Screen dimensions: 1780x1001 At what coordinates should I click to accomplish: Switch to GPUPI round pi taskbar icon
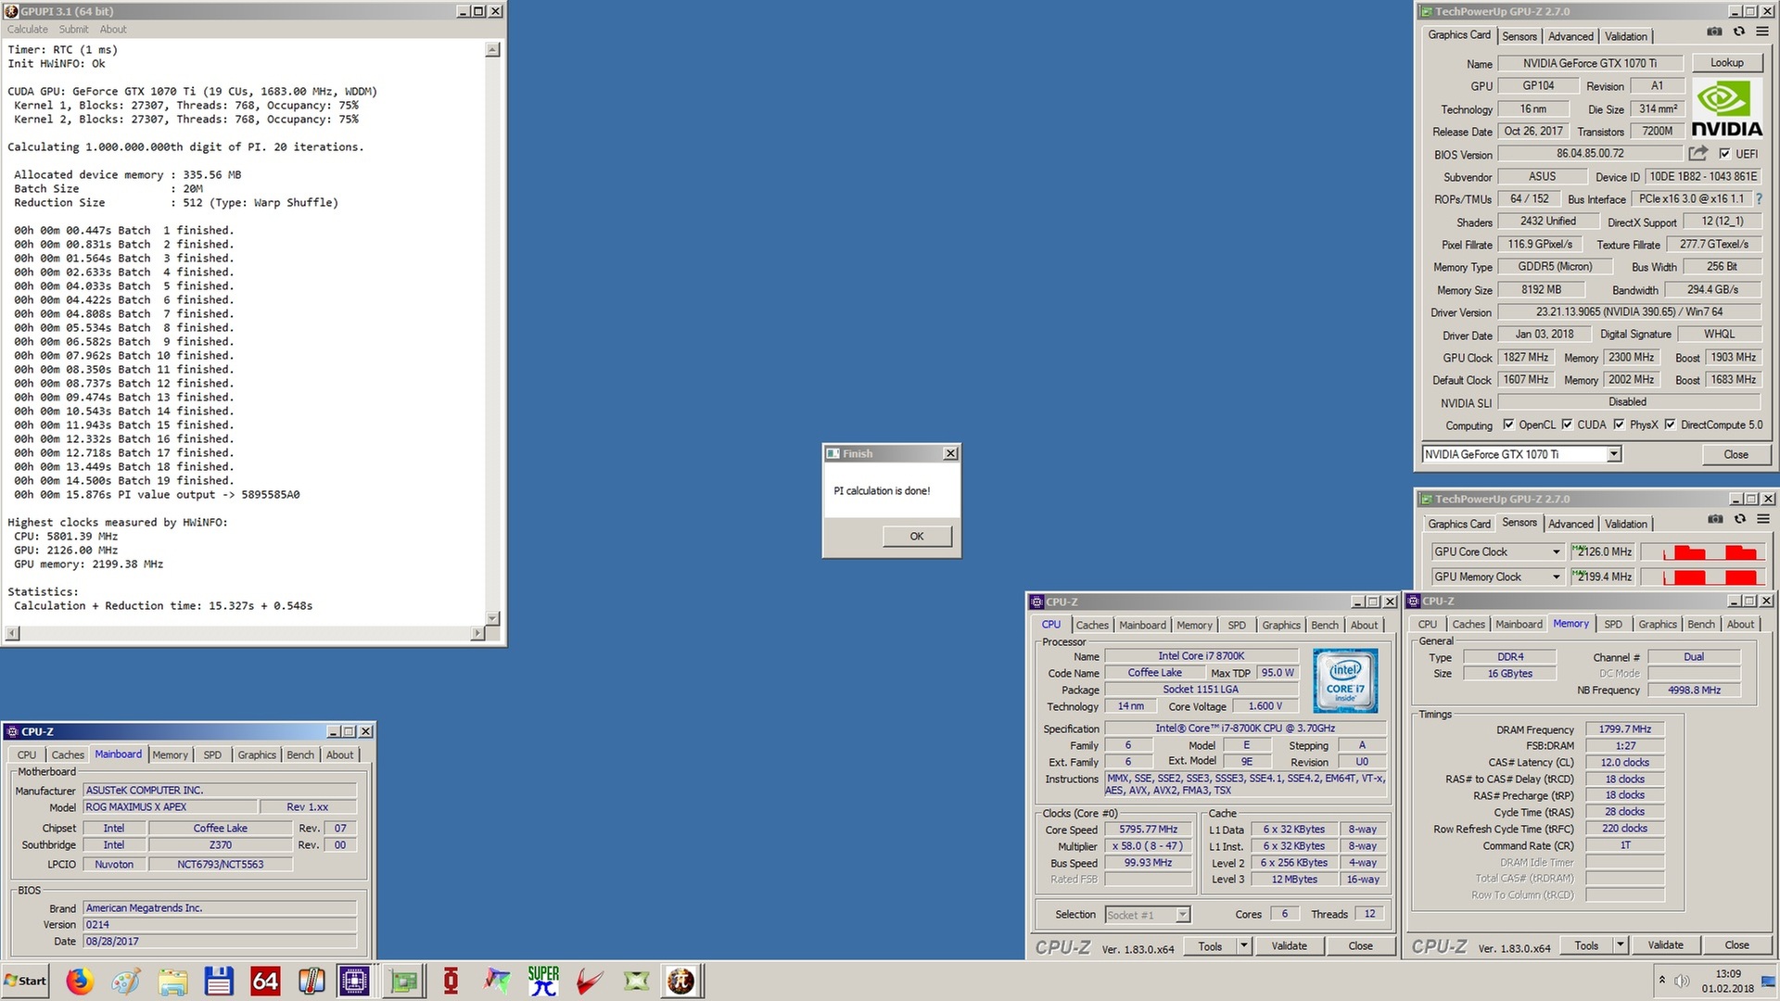pos(681,981)
